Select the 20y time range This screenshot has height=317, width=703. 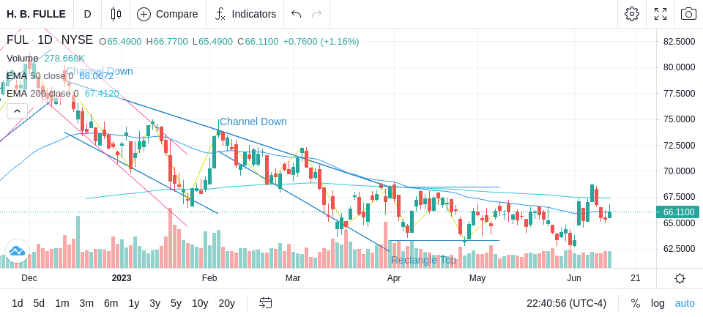coord(226,303)
